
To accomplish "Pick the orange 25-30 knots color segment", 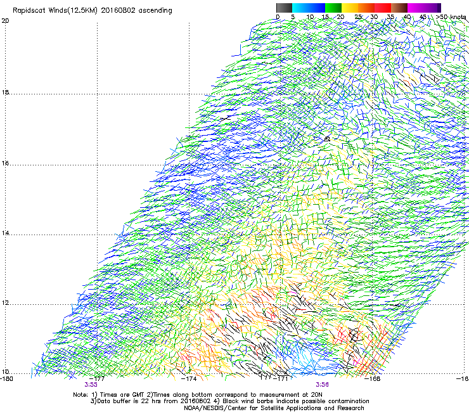I will coord(366,8).
